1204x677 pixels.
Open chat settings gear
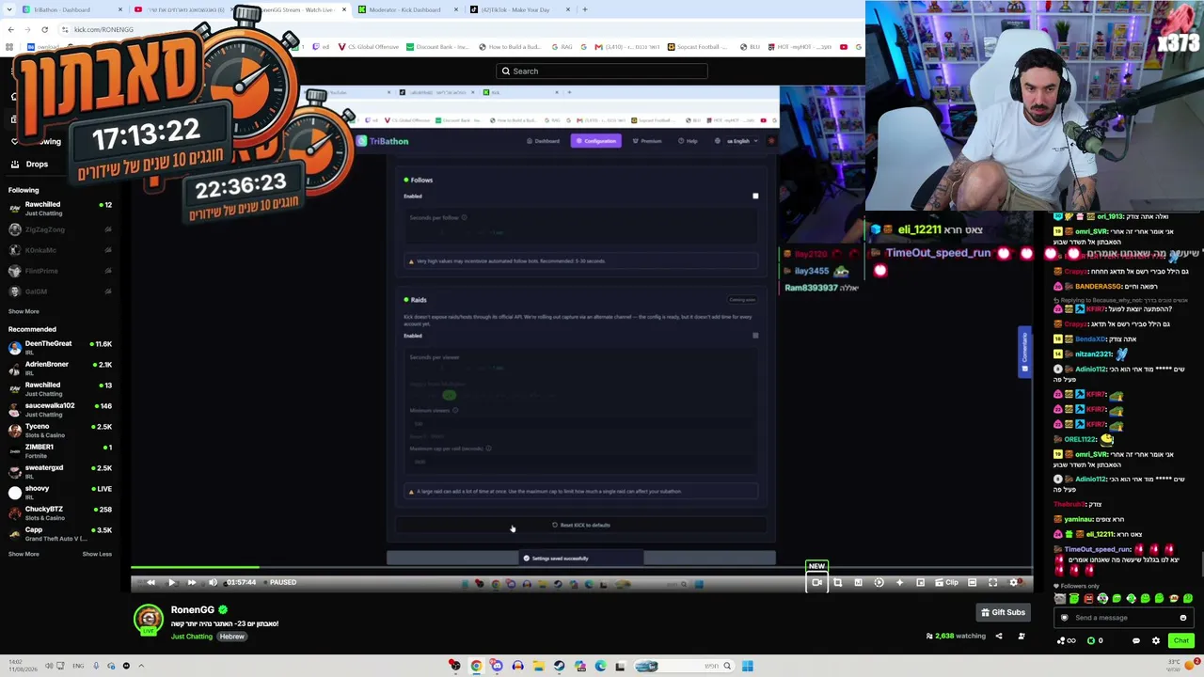1156,641
